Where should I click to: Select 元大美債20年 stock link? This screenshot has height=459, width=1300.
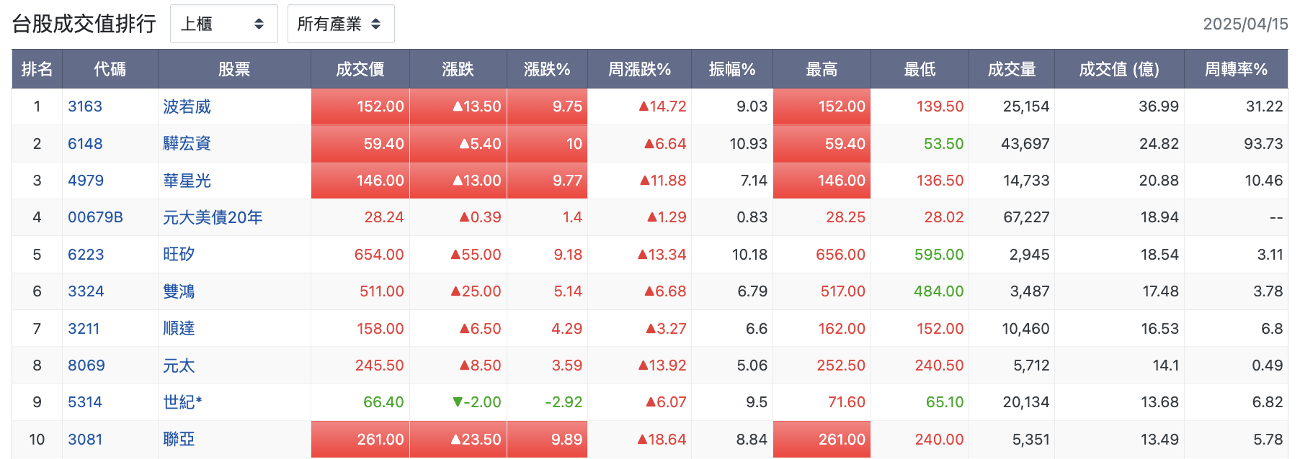[213, 217]
